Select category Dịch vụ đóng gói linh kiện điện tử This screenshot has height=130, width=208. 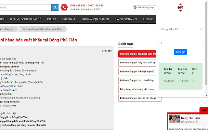pyautogui.click(x=137, y=71)
